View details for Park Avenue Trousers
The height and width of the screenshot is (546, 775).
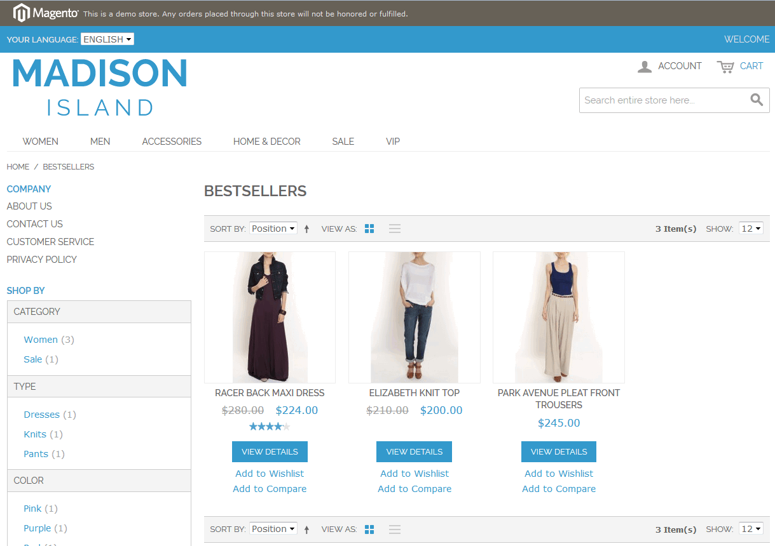559,452
